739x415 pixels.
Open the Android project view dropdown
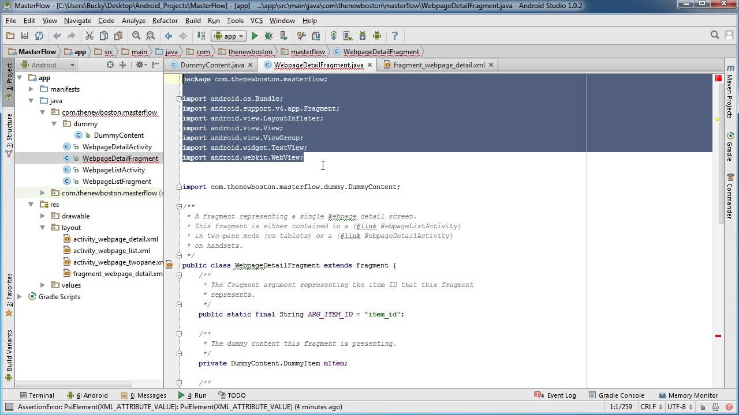pos(48,65)
